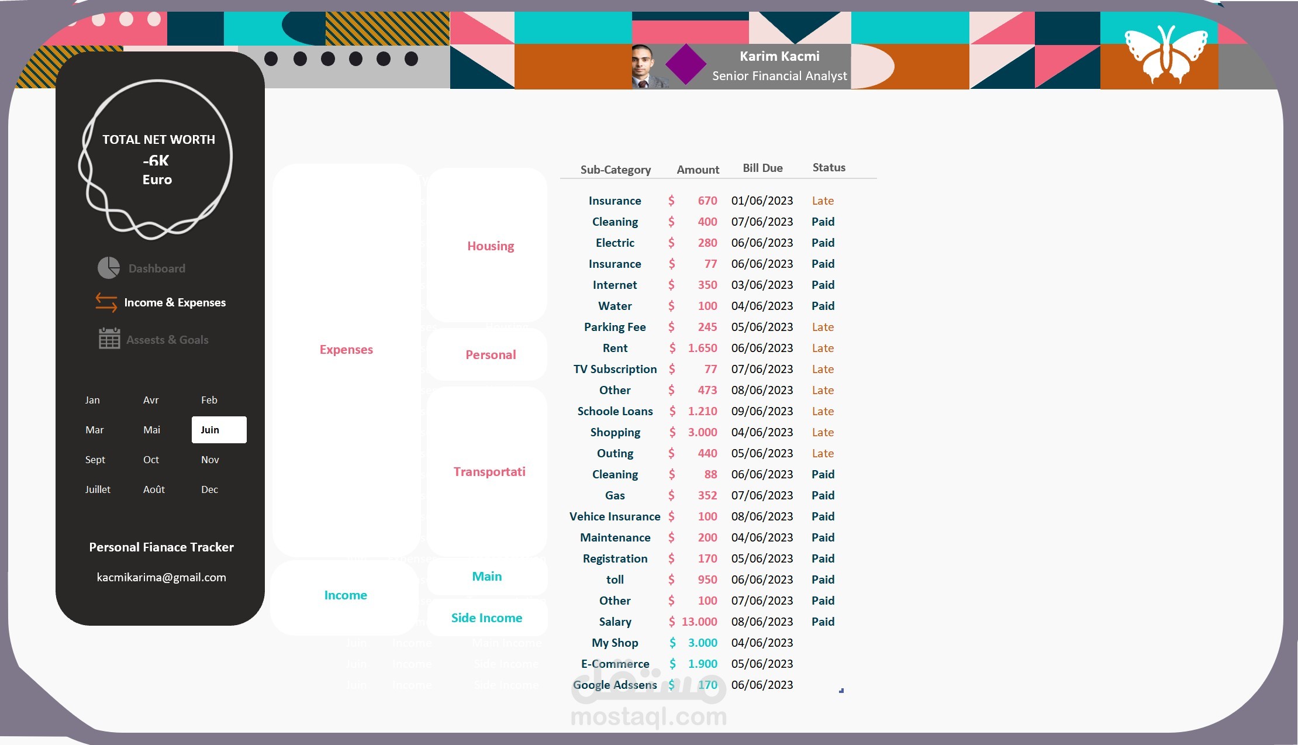The width and height of the screenshot is (1298, 745).
Task: Click Karim Kacmi's profile photo
Action: tap(646, 66)
